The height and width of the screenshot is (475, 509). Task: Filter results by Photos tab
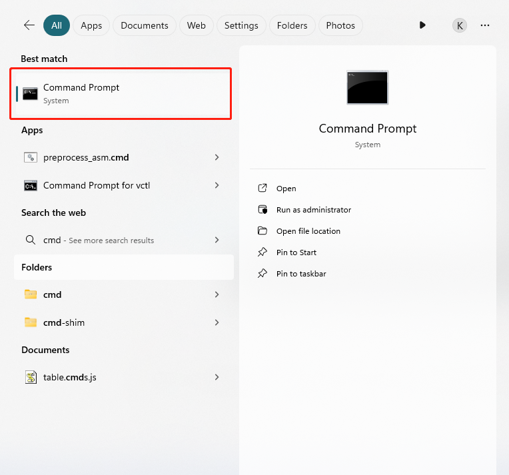click(340, 25)
